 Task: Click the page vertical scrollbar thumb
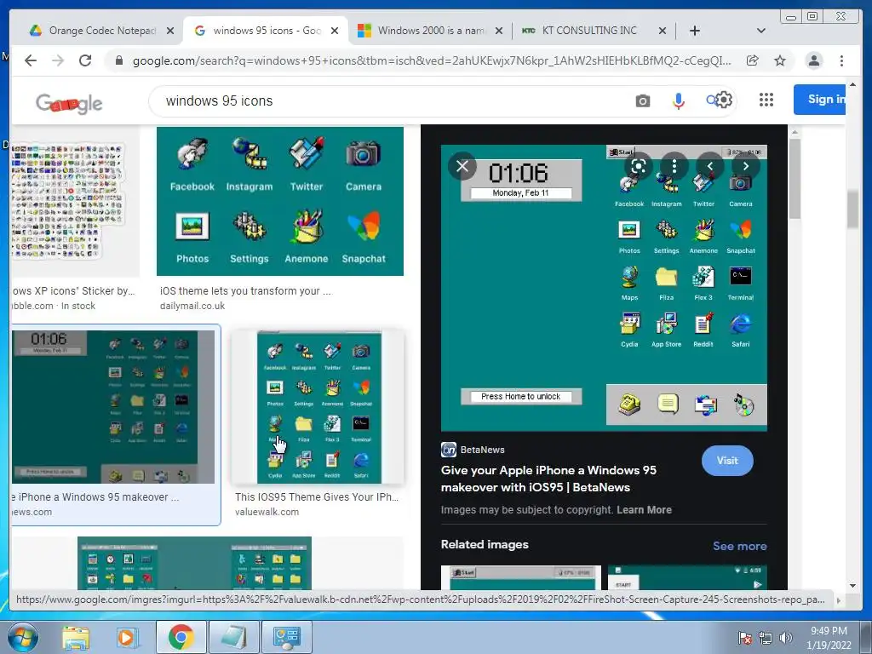852,209
